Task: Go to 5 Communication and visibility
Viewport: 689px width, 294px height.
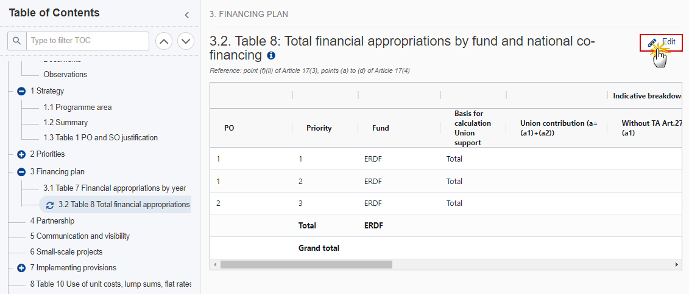Action: pyautogui.click(x=80, y=236)
